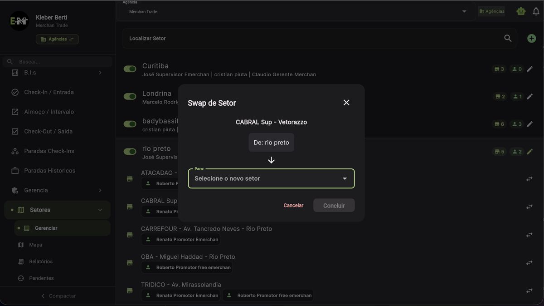The height and width of the screenshot is (306, 544).
Task: Open Relatórios from the sidebar
Action: pos(40,261)
